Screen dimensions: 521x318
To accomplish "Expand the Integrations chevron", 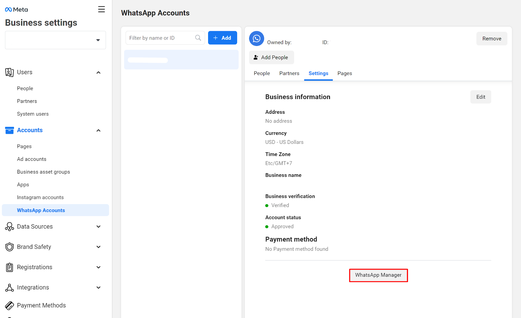I will tap(98, 287).
